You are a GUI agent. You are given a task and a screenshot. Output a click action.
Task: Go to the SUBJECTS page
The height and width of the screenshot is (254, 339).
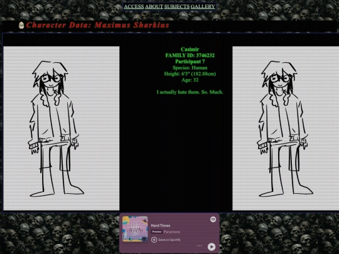pyautogui.click(x=177, y=6)
